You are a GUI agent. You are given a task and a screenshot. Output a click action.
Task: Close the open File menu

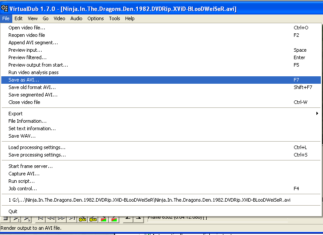[6, 18]
